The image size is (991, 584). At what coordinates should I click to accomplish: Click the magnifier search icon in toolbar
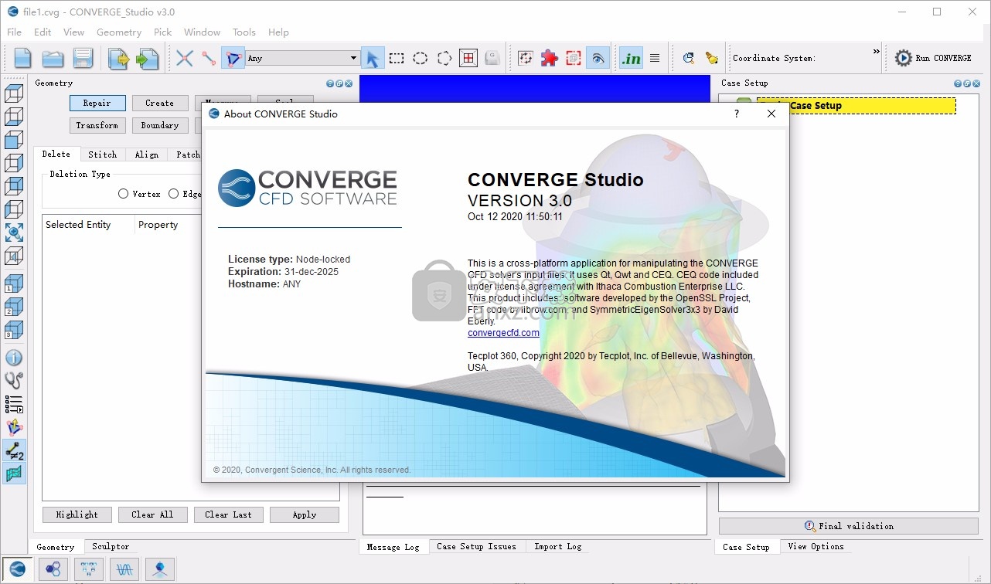coord(688,58)
